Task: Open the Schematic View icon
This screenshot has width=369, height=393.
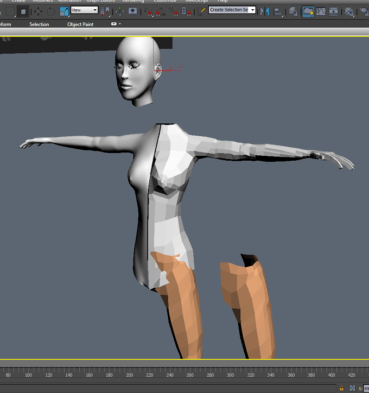Action: (x=333, y=11)
